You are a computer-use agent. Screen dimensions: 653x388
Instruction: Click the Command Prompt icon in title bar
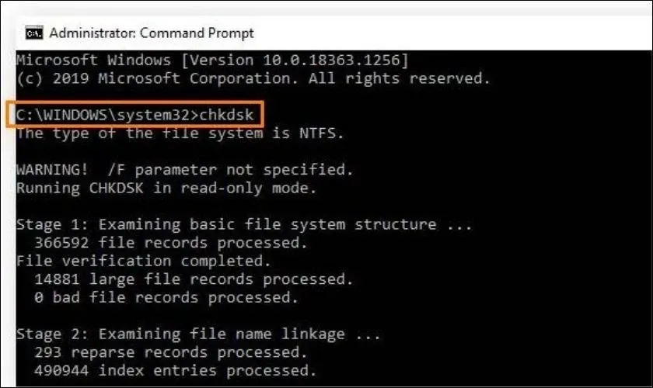coord(33,33)
